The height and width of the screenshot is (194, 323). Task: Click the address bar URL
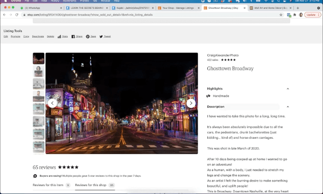click(90, 15)
